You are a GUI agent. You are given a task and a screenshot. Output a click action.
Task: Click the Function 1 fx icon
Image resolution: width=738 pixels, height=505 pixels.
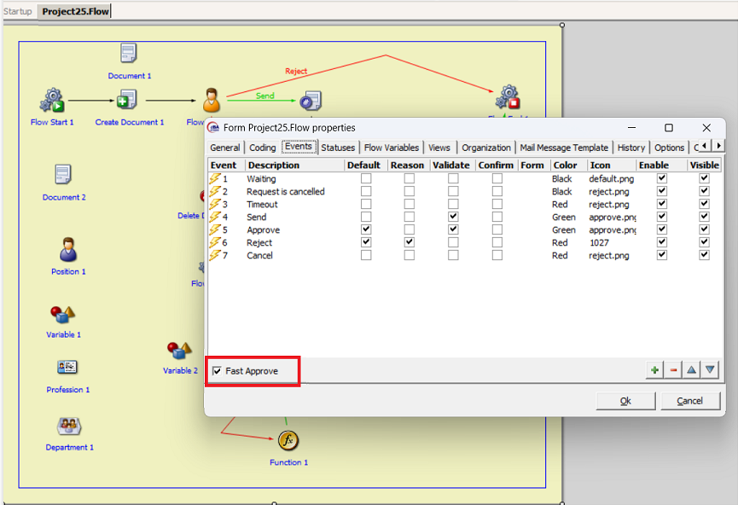tap(288, 441)
